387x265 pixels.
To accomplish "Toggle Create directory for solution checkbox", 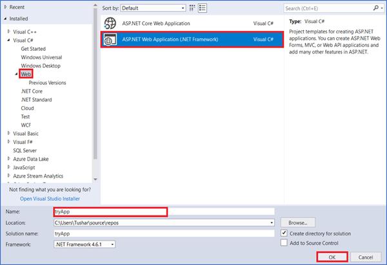I will click(284, 233).
